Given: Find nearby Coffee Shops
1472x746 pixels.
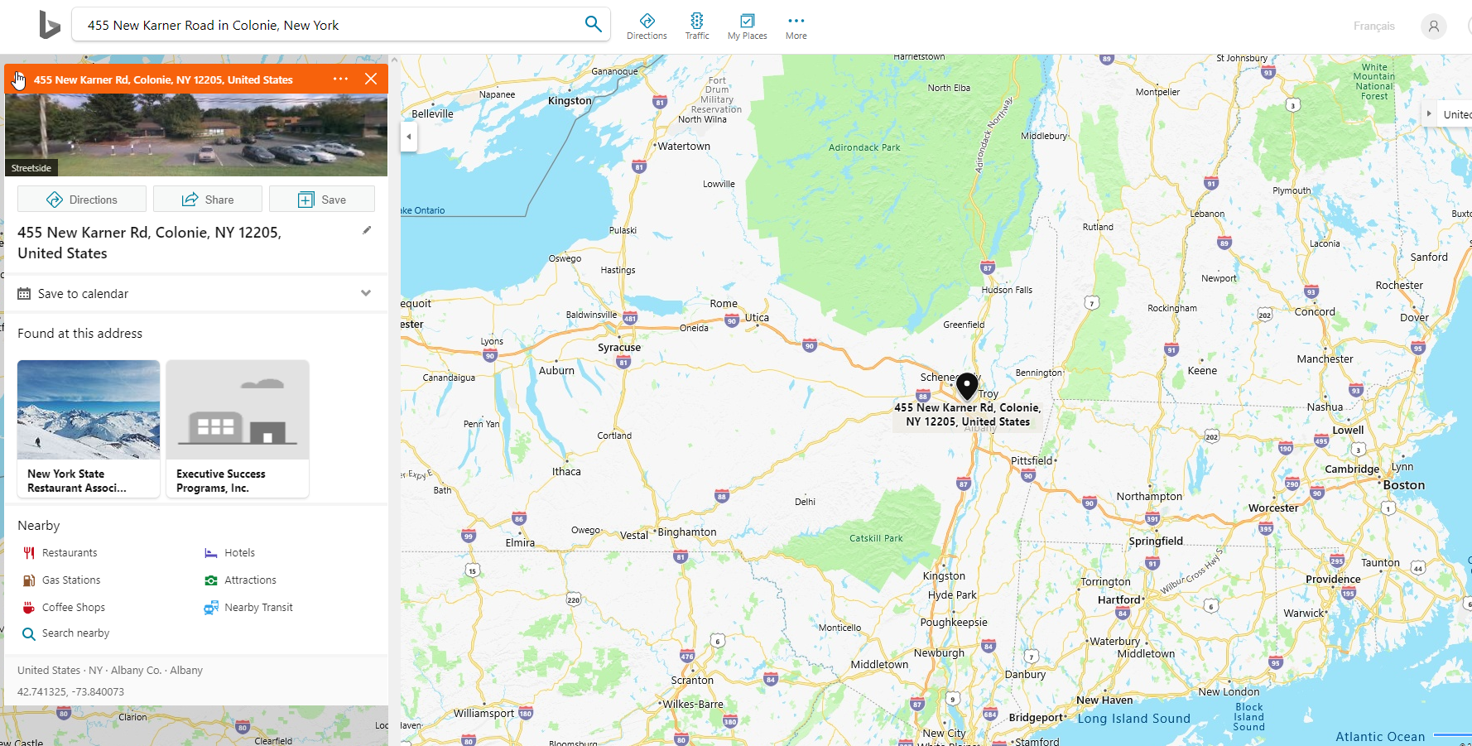Looking at the screenshot, I should [73, 608].
